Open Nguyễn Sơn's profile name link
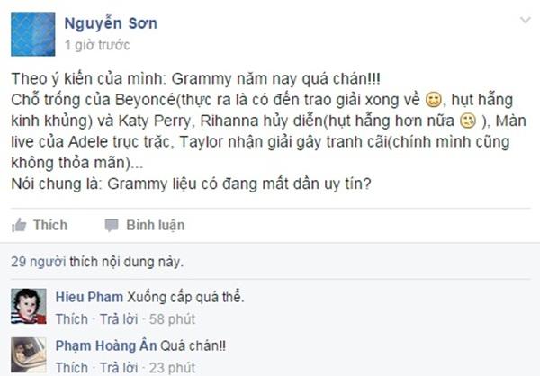 (x=111, y=22)
